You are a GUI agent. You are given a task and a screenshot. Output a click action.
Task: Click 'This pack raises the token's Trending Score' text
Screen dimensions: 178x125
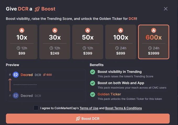tap(125, 76)
